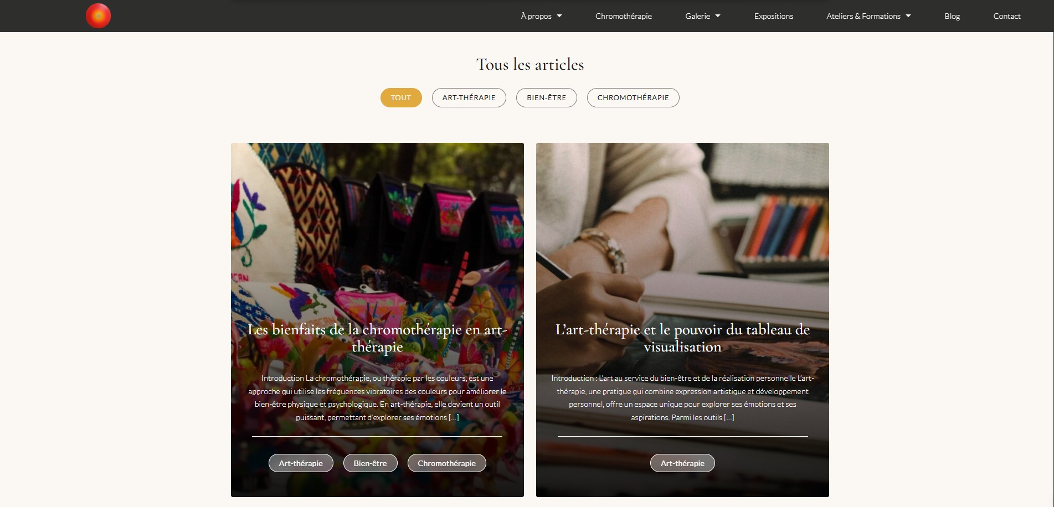This screenshot has height=507, width=1054.
Task: Select the TOUT filter pill
Action: (401, 97)
